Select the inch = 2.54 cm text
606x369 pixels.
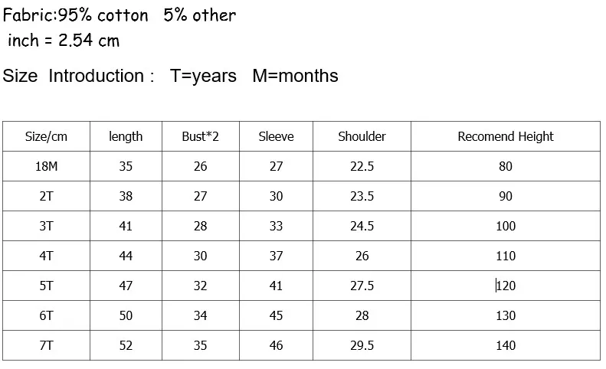point(64,41)
